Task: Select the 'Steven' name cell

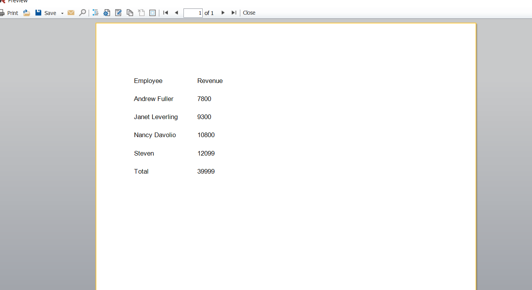Action: point(144,153)
